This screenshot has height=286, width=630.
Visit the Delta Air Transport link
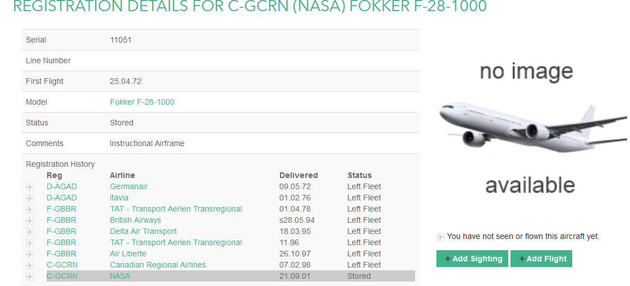coord(143,231)
